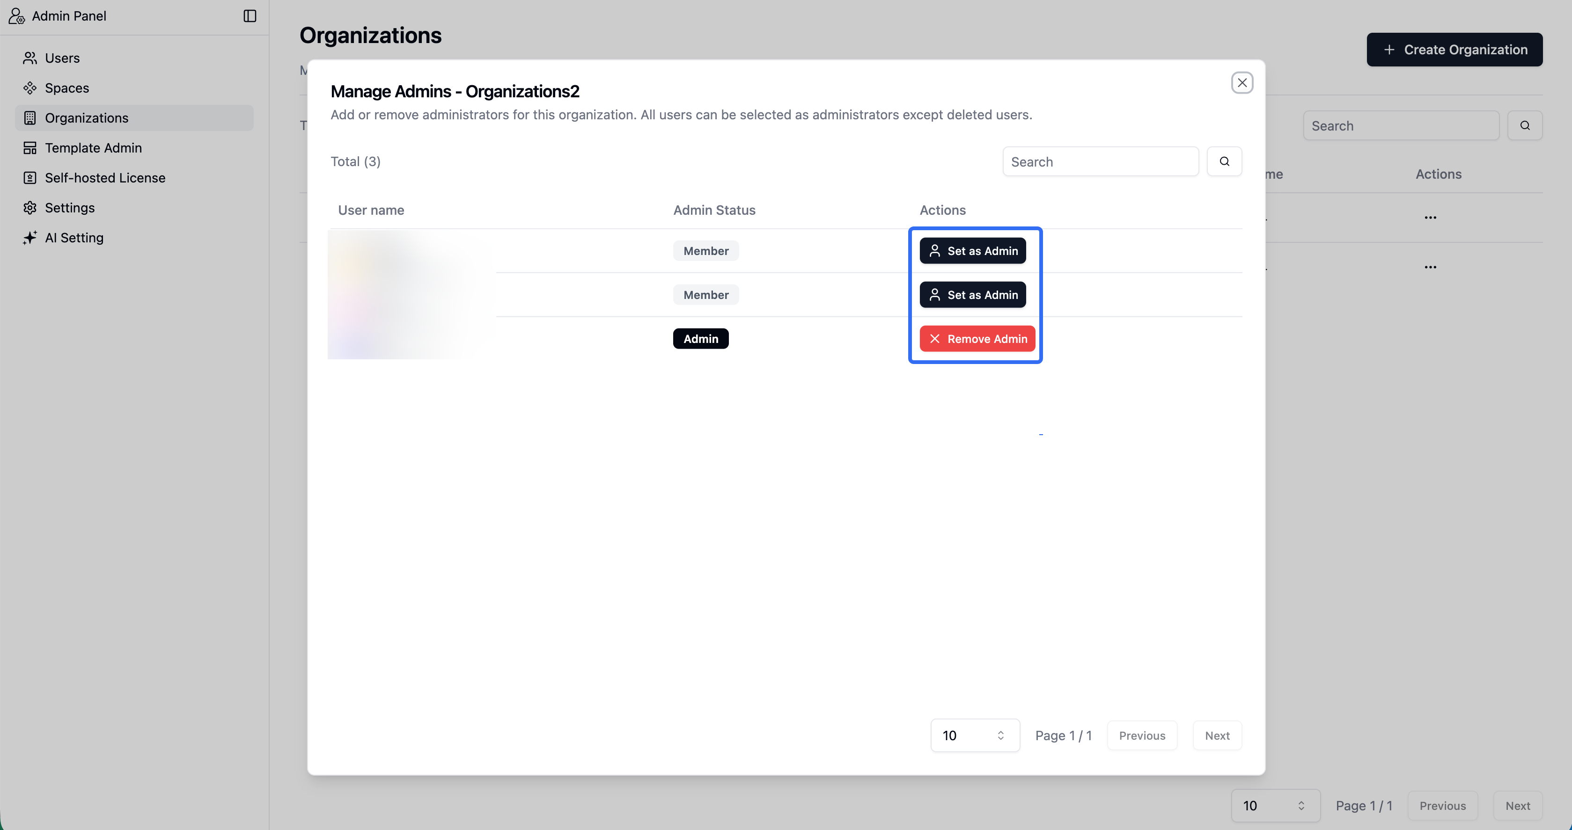Click the AI Setting sparkle icon
Viewport: 1572px width, 830px height.
coord(30,238)
